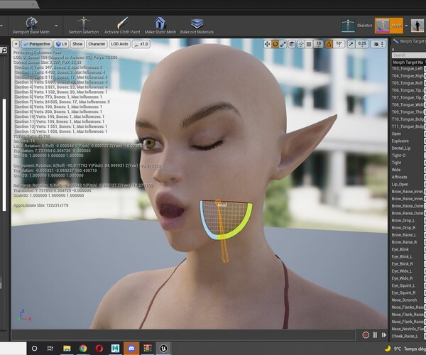
Task: Click the Morph Target Name column header
Action: tap(408, 62)
